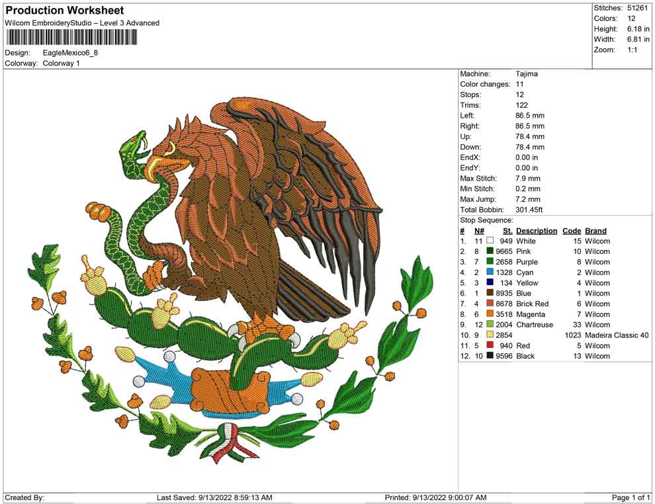
Task: Click the Brand column header
Action: tap(595, 231)
